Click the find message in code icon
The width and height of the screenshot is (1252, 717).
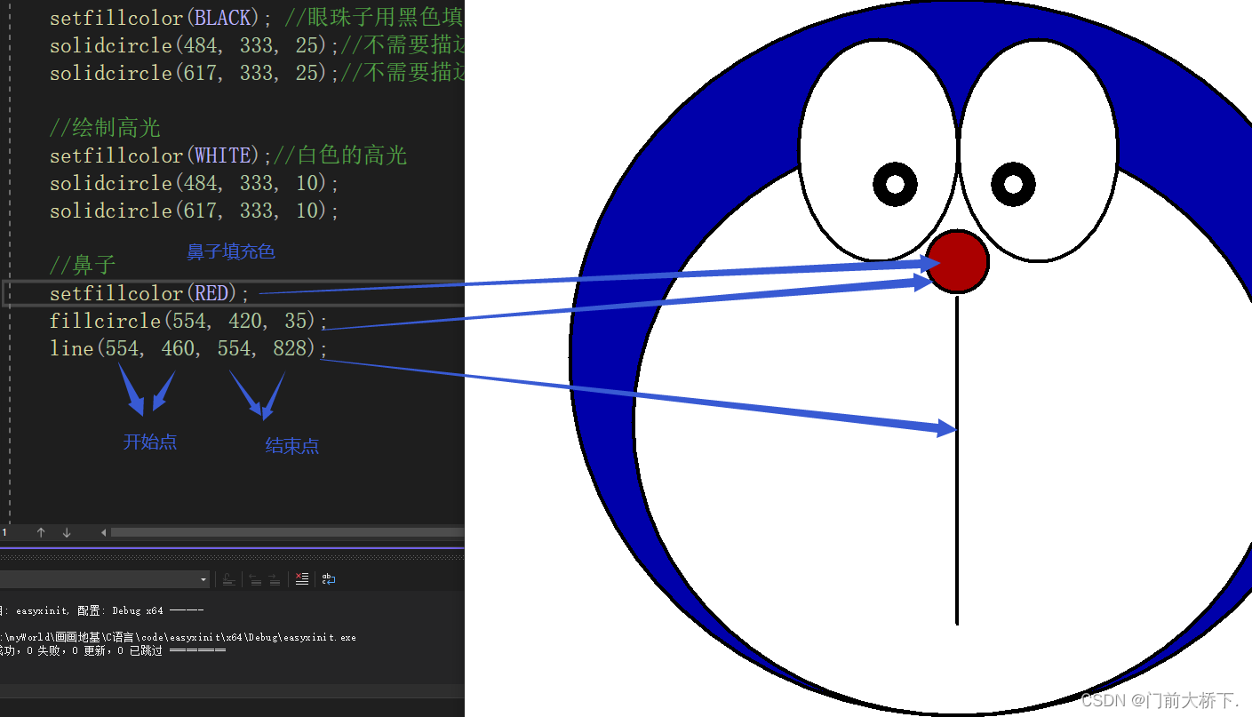click(x=228, y=579)
